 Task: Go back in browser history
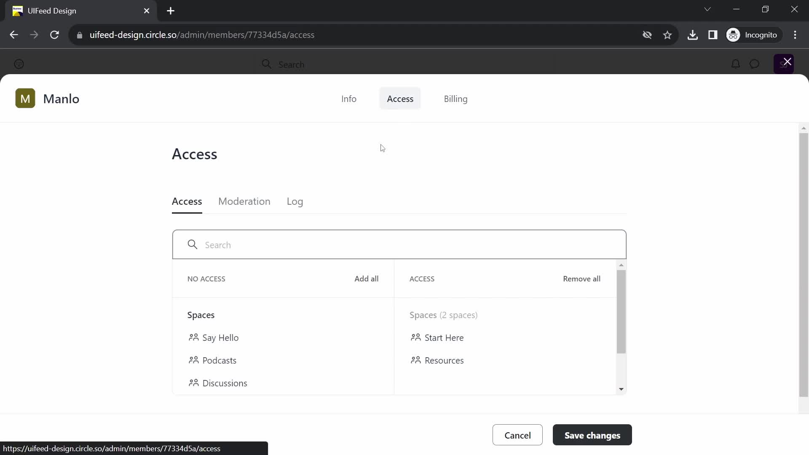pos(14,35)
